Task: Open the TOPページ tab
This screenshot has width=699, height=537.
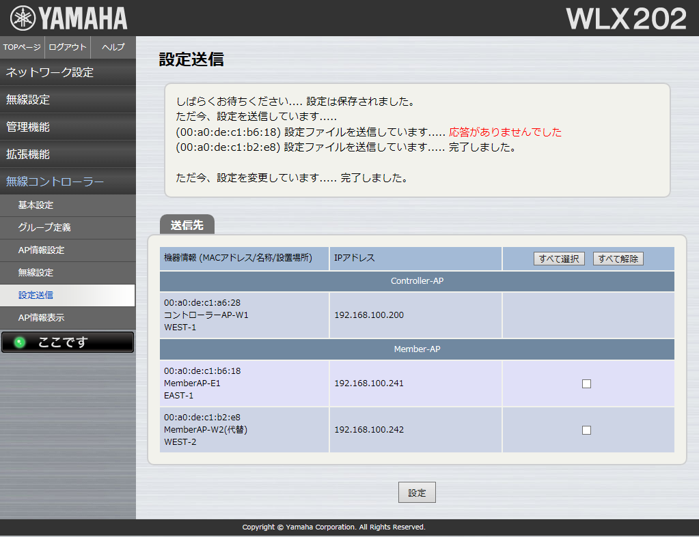Action: 22,47
